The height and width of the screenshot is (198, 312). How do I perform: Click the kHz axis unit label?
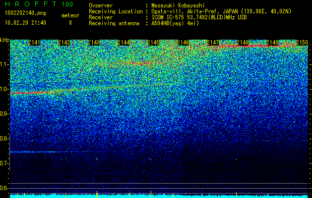(x=4, y=40)
